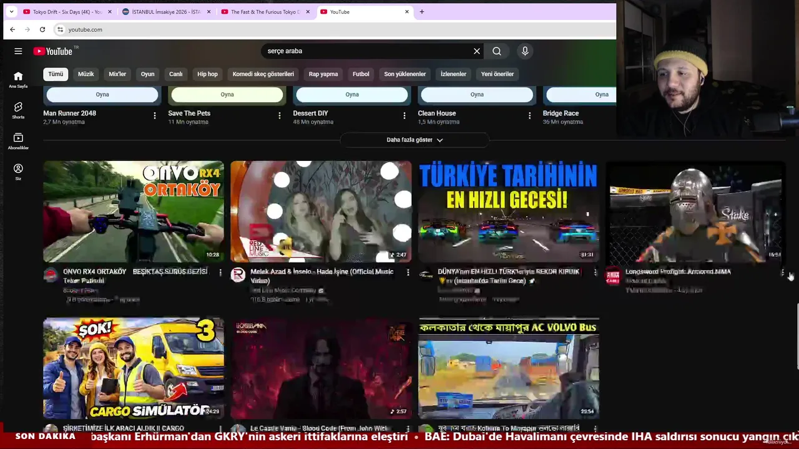Go back with browser back arrow
Viewport: 799px width, 449px height.
[12, 29]
